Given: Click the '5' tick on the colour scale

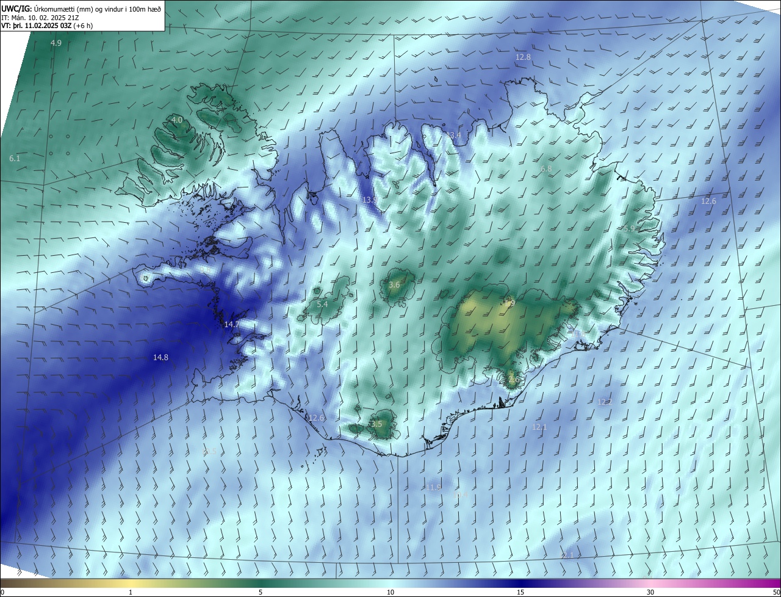Looking at the screenshot, I should (261, 592).
